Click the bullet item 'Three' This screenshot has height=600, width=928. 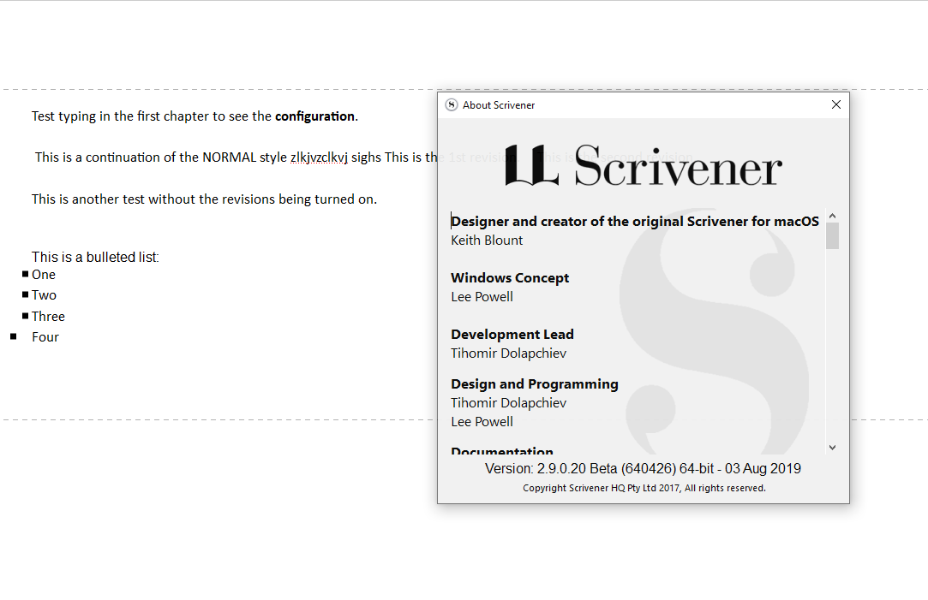pos(48,316)
